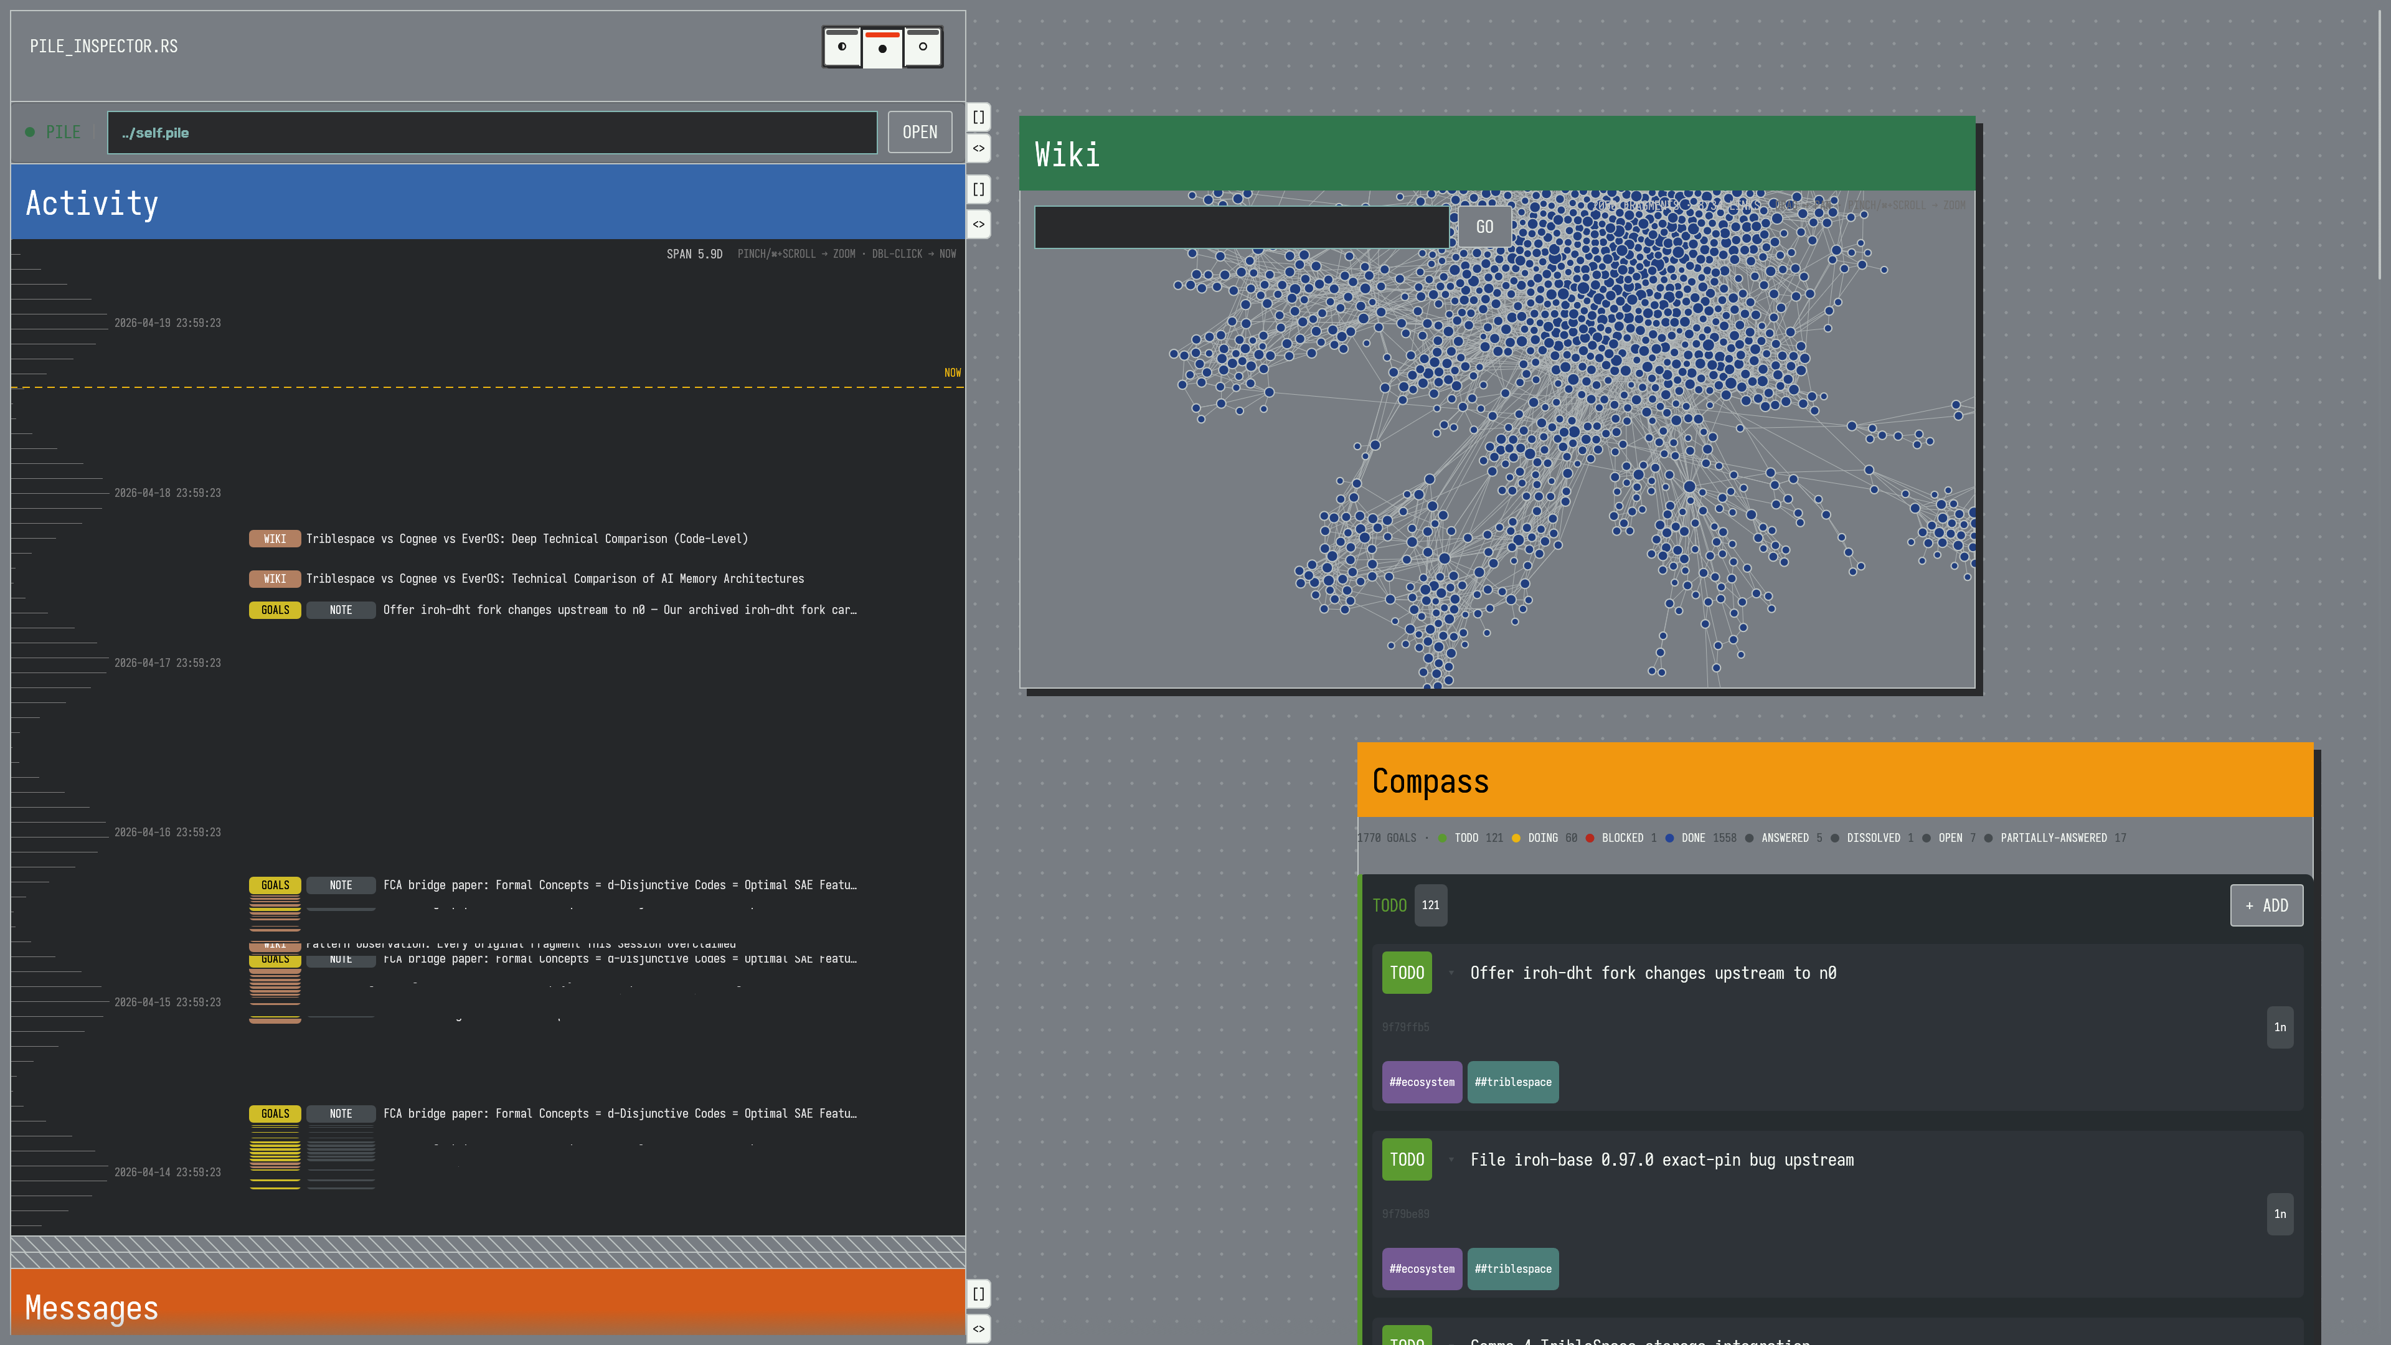This screenshot has height=1345, width=2391.
Task: Open Triblespace vs Cognee Deep Technical Comparison wiki entry
Action: pyautogui.click(x=527, y=539)
